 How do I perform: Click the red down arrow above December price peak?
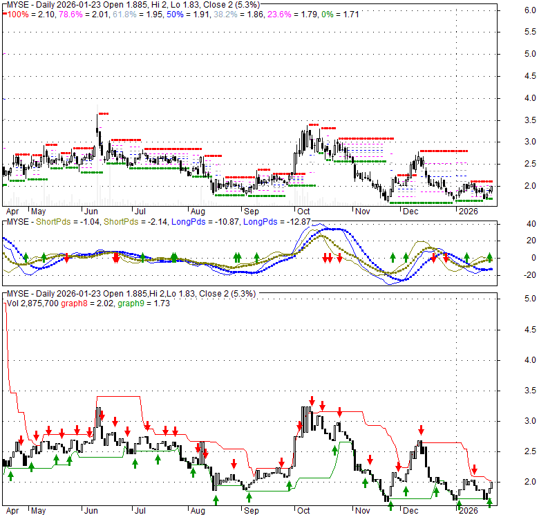point(420,431)
